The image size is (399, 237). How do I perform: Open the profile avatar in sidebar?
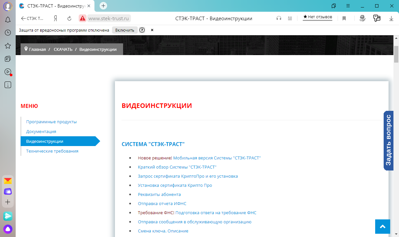click(x=8, y=6)
